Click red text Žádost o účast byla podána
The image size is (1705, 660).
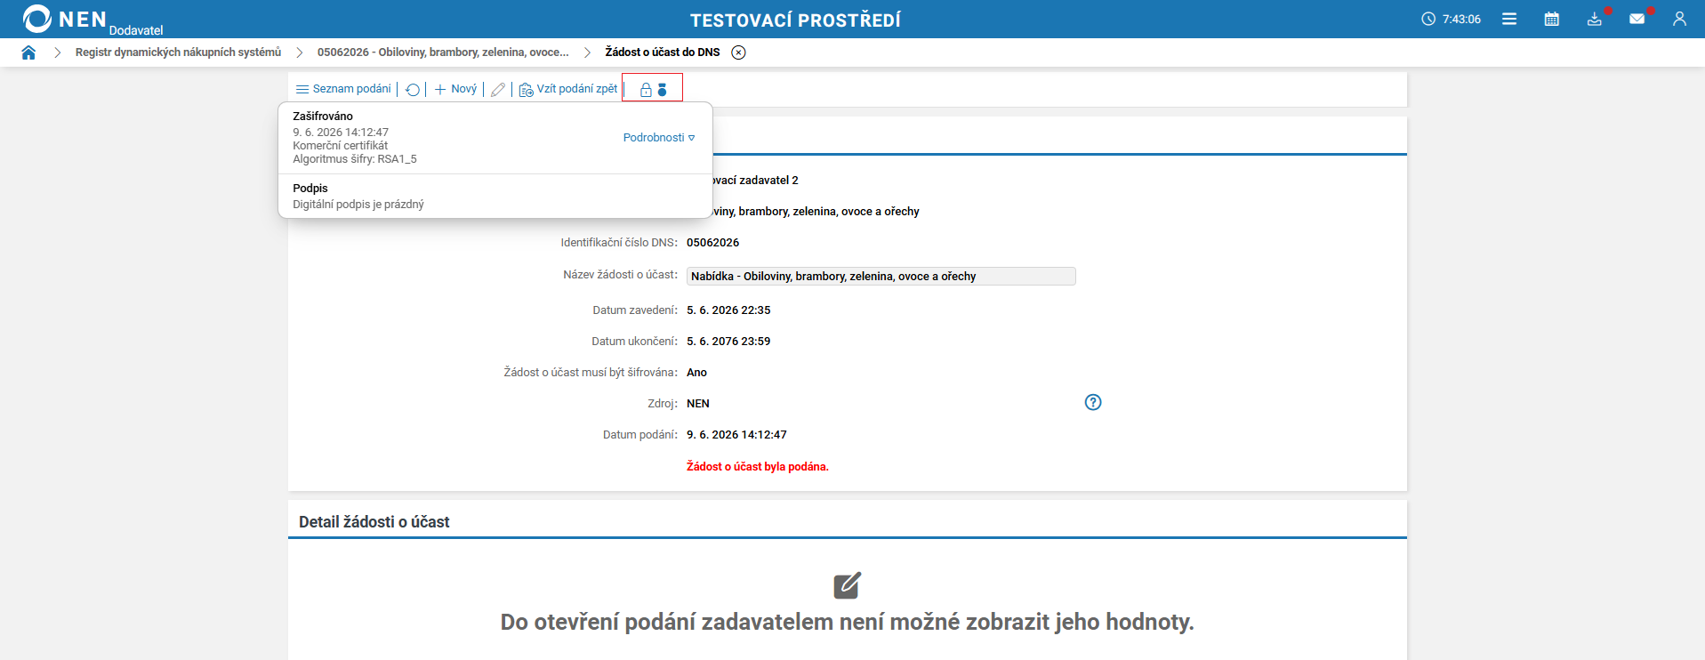coord(758,467)
